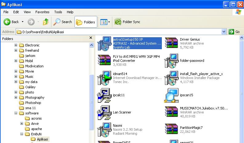Open Back history dropdown arrow
Viewport: 244px width, 143px height.
(22, 22)
